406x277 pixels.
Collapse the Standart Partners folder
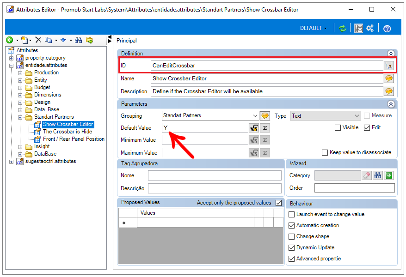[x=20, y=117]
